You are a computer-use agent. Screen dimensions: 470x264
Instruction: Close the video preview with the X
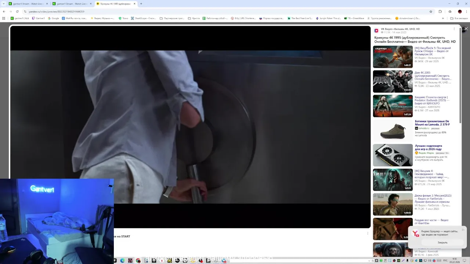466,29
